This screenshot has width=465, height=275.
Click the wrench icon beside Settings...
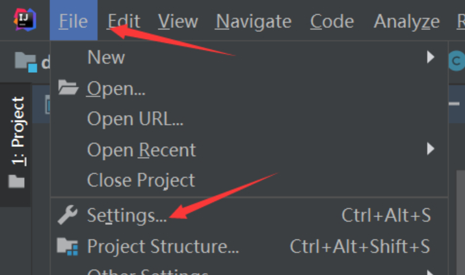[x=68, y=215]
